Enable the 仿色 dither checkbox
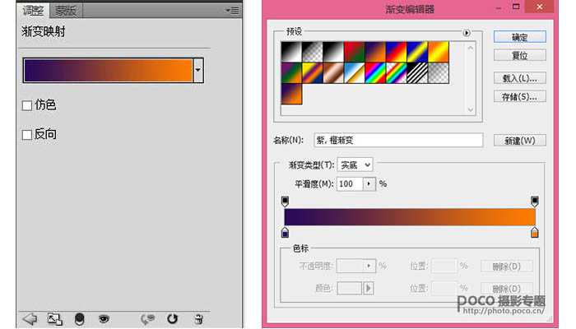This screenshot has width=576, height=329. [27, 105]
